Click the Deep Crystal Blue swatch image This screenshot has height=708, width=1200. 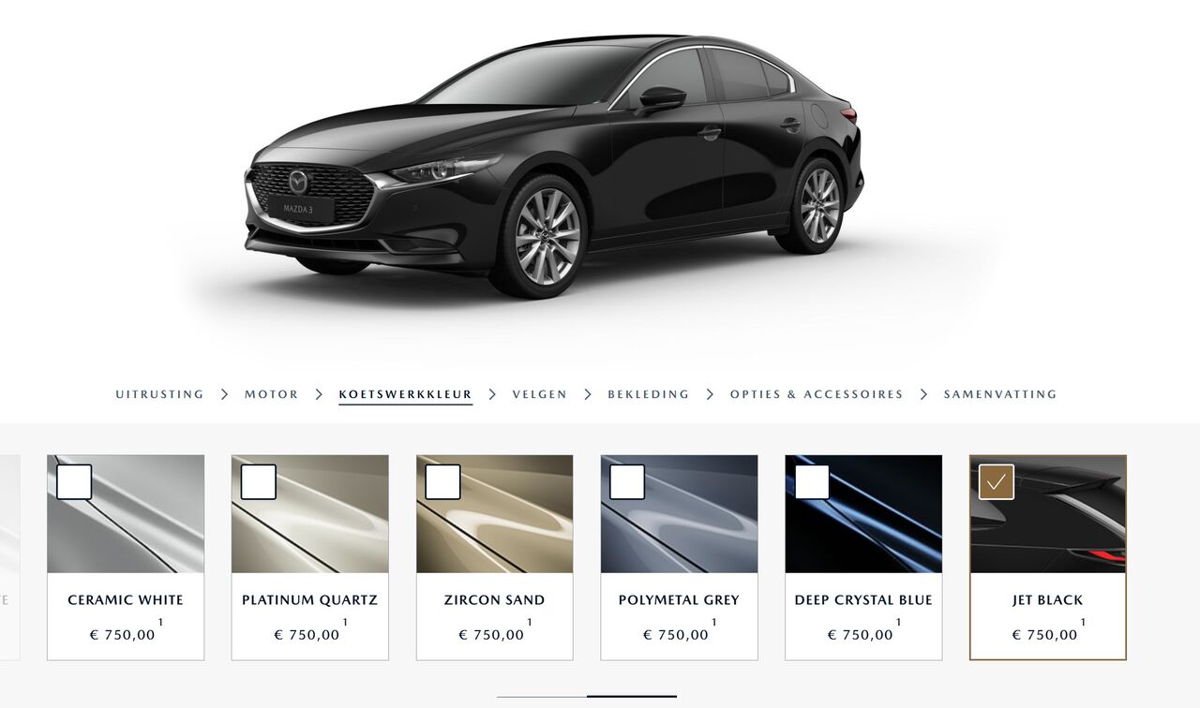click(x=863, y=514)
